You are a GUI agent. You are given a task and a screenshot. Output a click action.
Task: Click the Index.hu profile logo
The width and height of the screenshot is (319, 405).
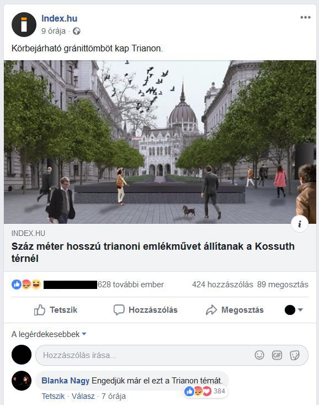(x=24, y=24)
